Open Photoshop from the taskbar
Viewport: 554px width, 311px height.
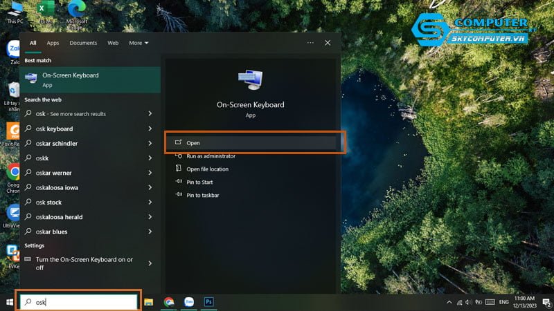pyautogui.click(x=209, y=302)
